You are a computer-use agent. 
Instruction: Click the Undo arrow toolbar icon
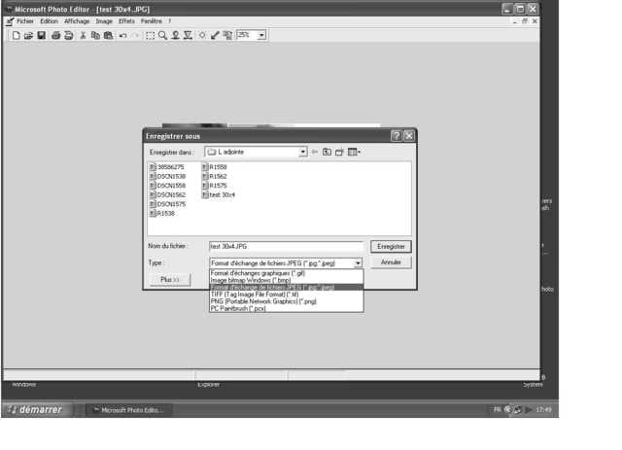click(x=123, y=35)
